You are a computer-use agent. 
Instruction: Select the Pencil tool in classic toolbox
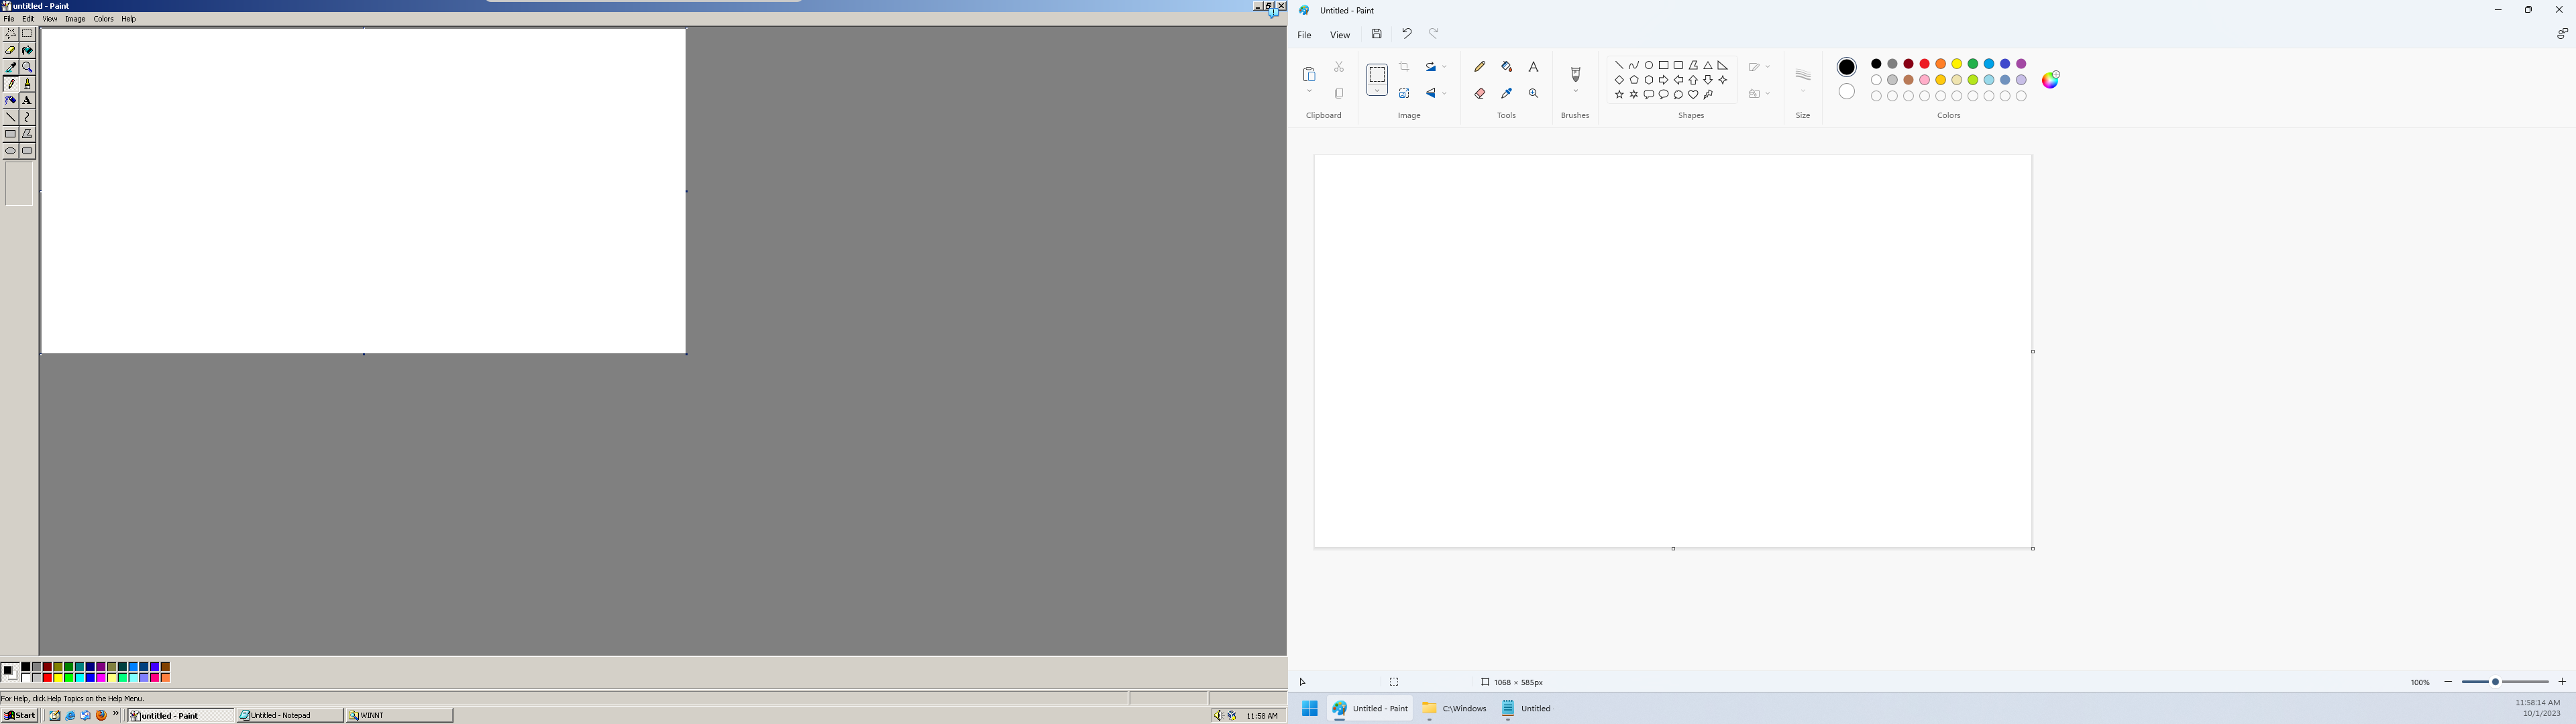coord(11,84)
